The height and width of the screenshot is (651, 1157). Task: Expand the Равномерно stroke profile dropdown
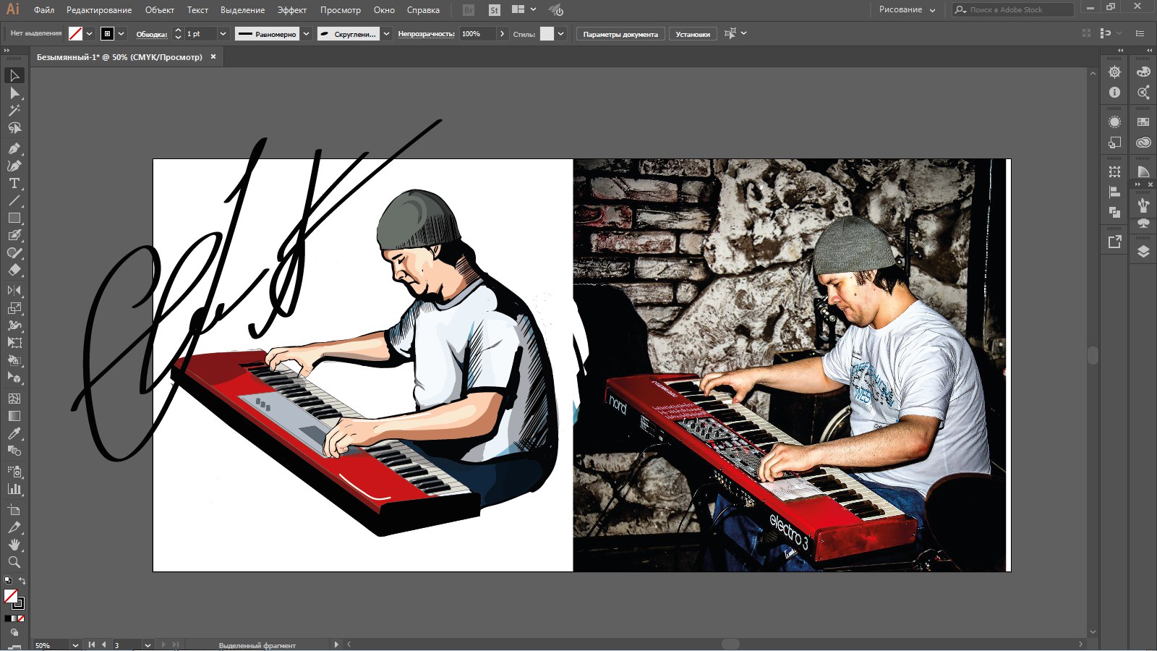[x=307, y=34]
